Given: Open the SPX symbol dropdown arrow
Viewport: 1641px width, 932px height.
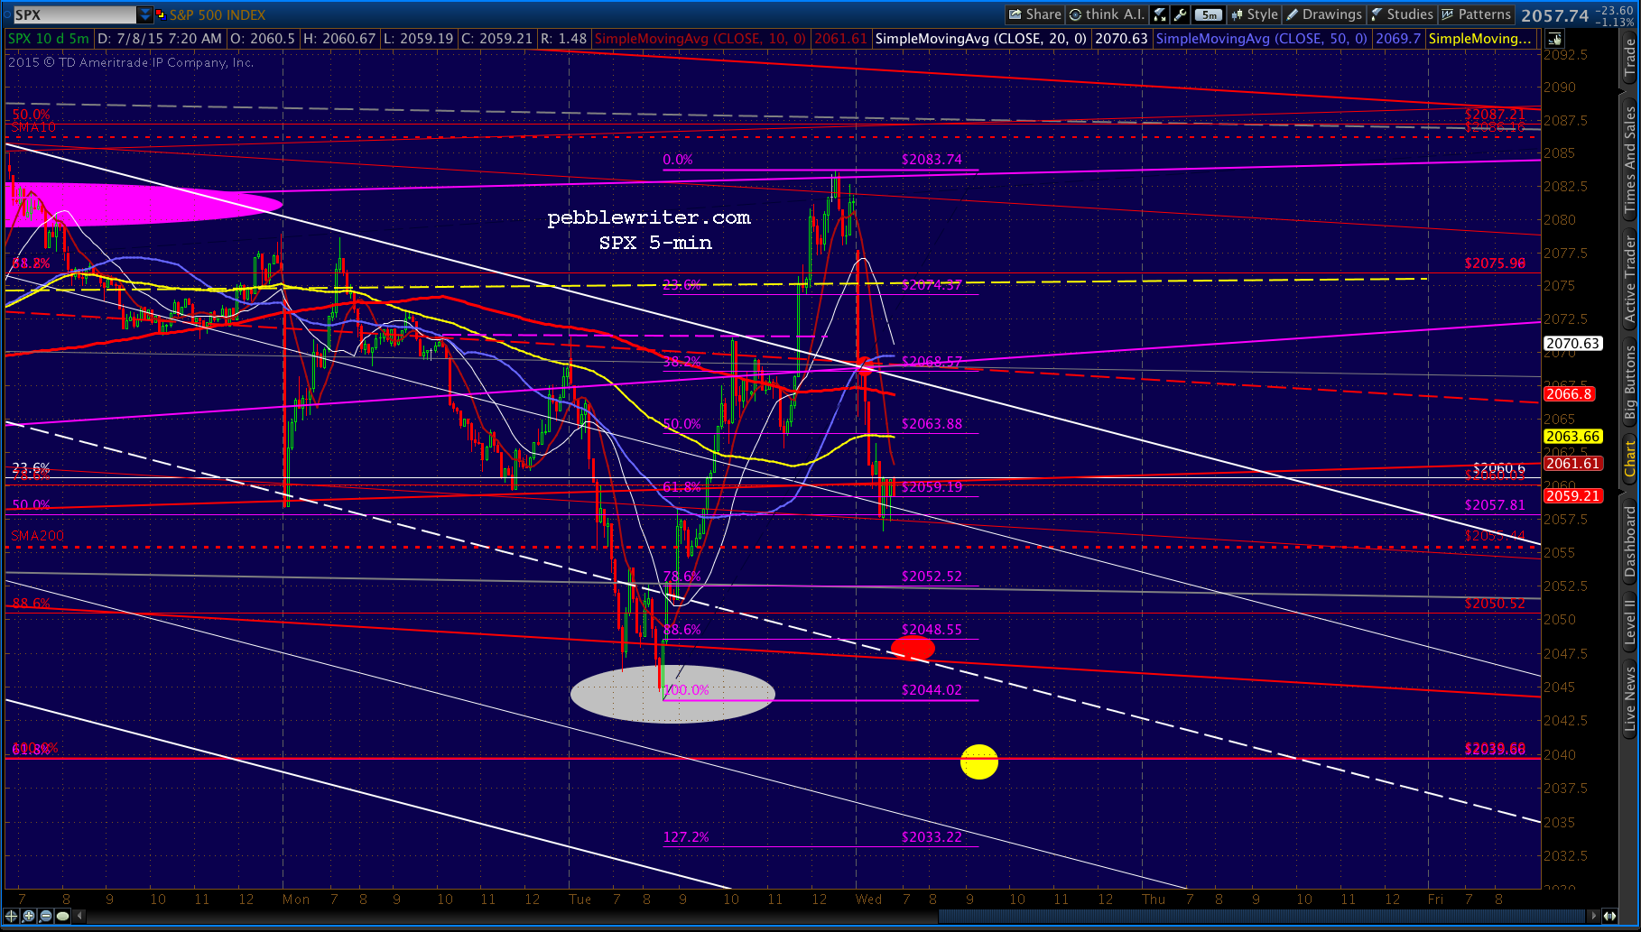Looking at the screenshot, I should (145, 14).
